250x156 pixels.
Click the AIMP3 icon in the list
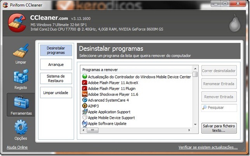(85, 106)
